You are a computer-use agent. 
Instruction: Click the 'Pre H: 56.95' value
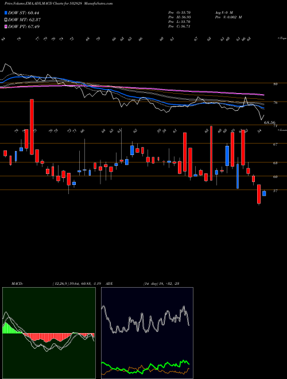point(180,17)
